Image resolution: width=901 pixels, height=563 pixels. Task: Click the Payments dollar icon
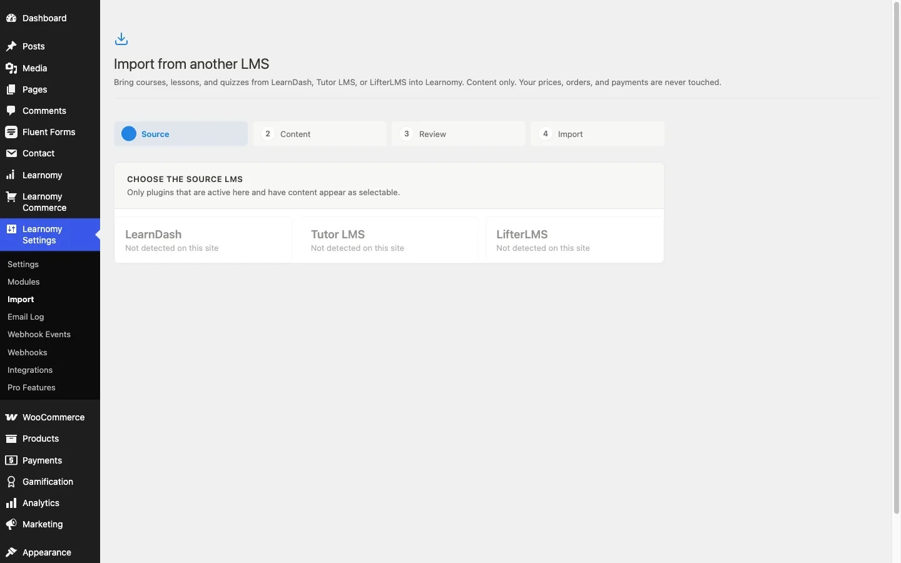tap(11, 460)
